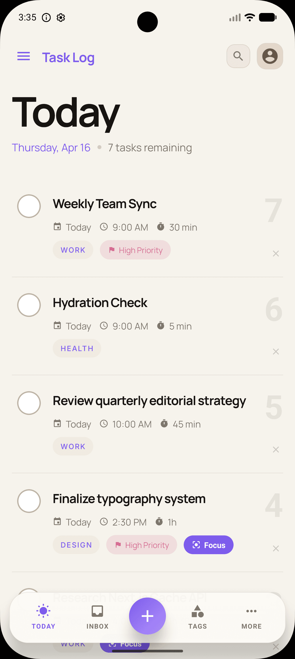Check off the Hydration Check task

(x=29, y=305)
